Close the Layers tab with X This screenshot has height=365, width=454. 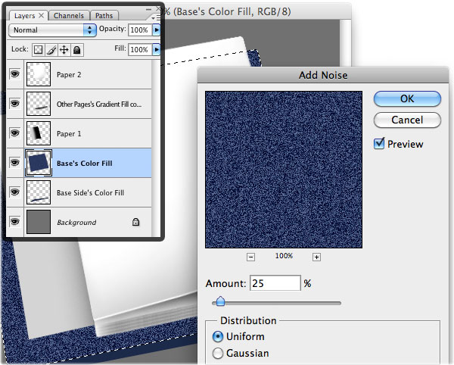pos(42,15)
